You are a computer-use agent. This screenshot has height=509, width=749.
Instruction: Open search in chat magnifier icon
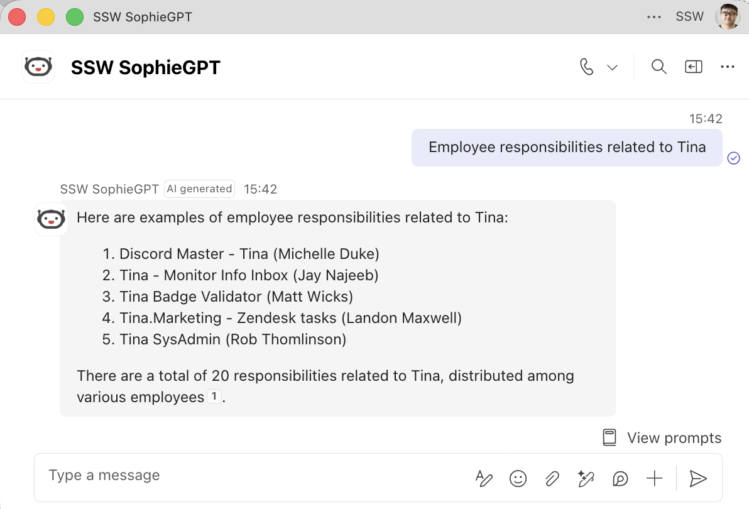point(659,67)
